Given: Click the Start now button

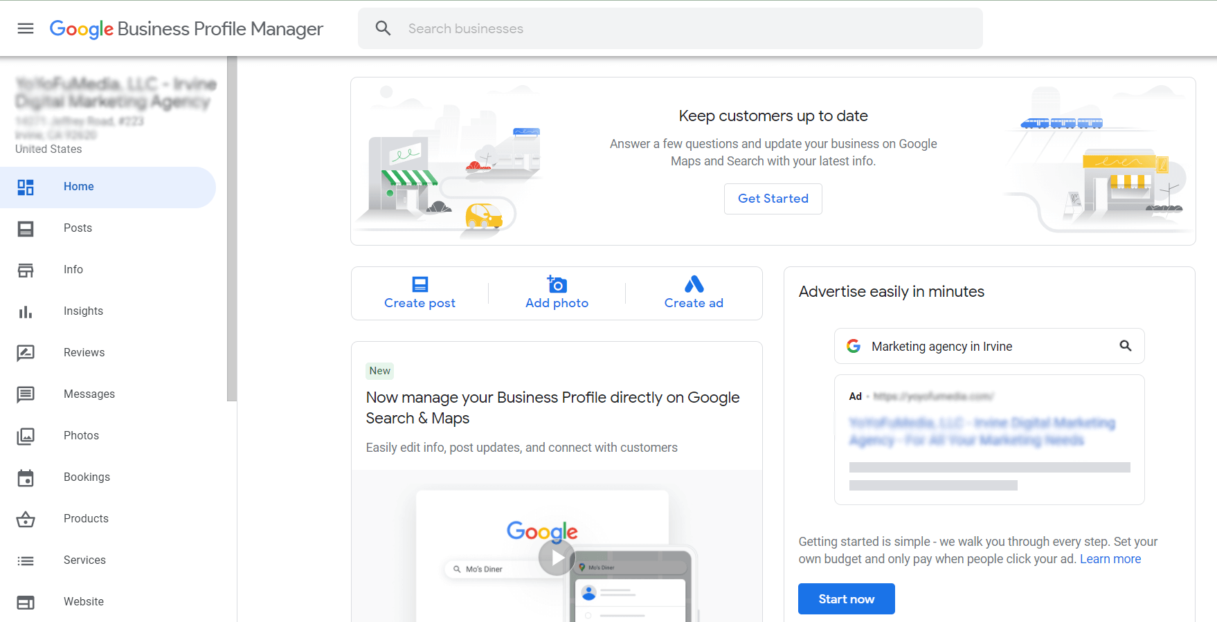Looking at the screenshot, I should point(847,599).
